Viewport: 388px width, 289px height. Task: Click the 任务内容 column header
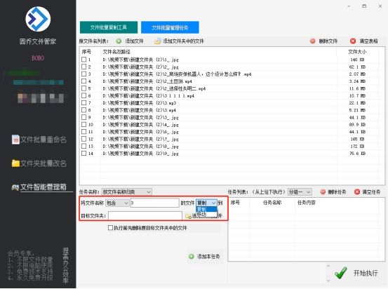click(307, 203)
